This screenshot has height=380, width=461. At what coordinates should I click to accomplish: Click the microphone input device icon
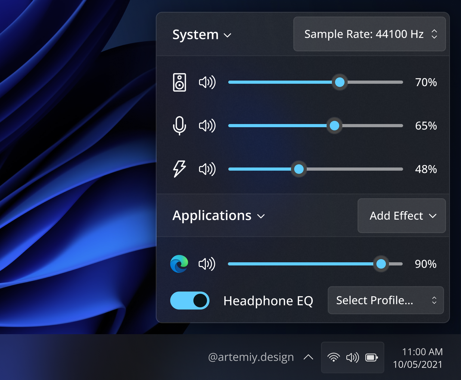pos(179,126)
